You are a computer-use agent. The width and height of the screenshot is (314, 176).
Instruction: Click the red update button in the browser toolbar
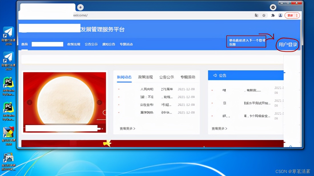click(x=292, y=15)
